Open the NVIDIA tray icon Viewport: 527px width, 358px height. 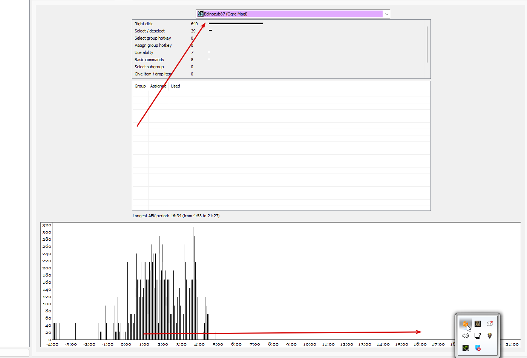tap(466, 348)
